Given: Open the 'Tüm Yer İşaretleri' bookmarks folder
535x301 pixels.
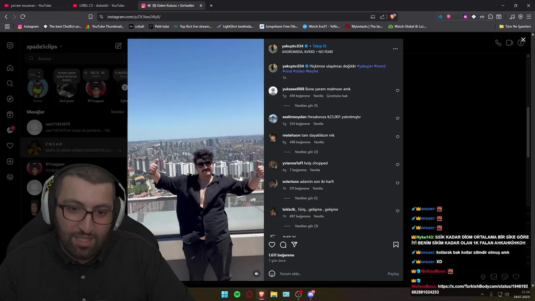Looking at the screenshot, I should [515, 26].
